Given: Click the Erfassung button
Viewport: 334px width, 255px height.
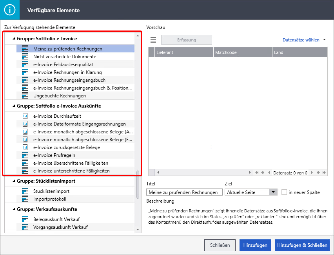Looking at the screenshot, I should tap(187, 40).
